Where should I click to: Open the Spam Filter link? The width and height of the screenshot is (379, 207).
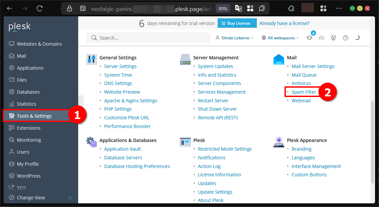point(303,92)
